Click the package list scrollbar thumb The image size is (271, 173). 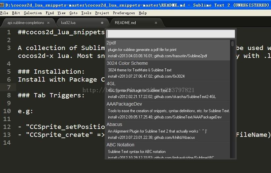[233, 43]
